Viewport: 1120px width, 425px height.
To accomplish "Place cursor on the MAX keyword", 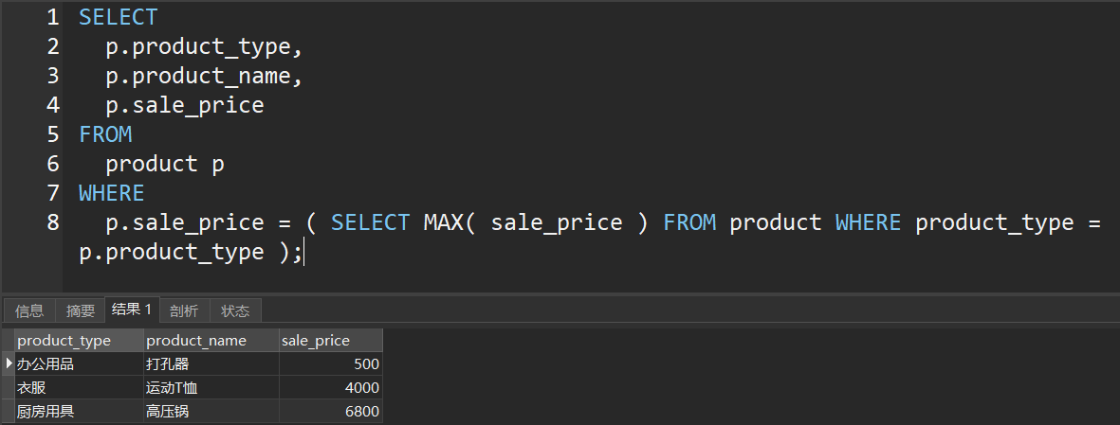I will (443, 222).
